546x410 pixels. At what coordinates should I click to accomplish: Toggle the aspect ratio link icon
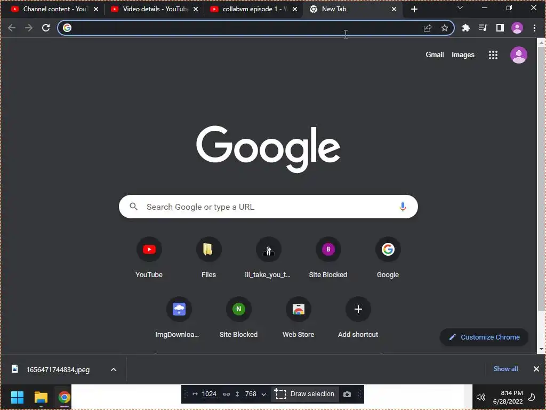(226, 394)
